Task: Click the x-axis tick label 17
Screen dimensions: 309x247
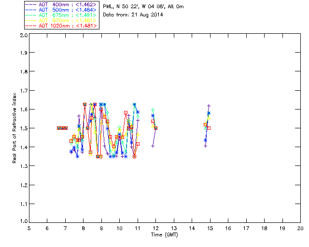Action: coord(246,228)
